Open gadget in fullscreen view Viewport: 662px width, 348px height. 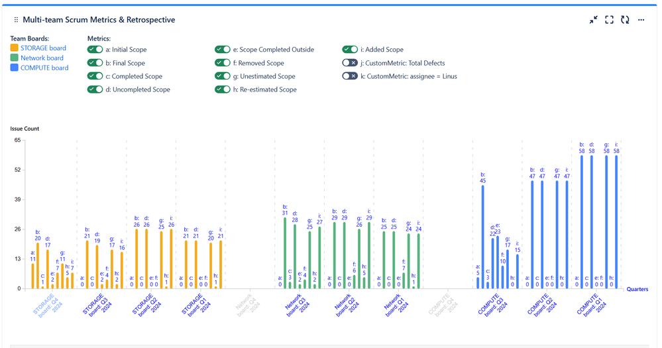coord(609,20)
